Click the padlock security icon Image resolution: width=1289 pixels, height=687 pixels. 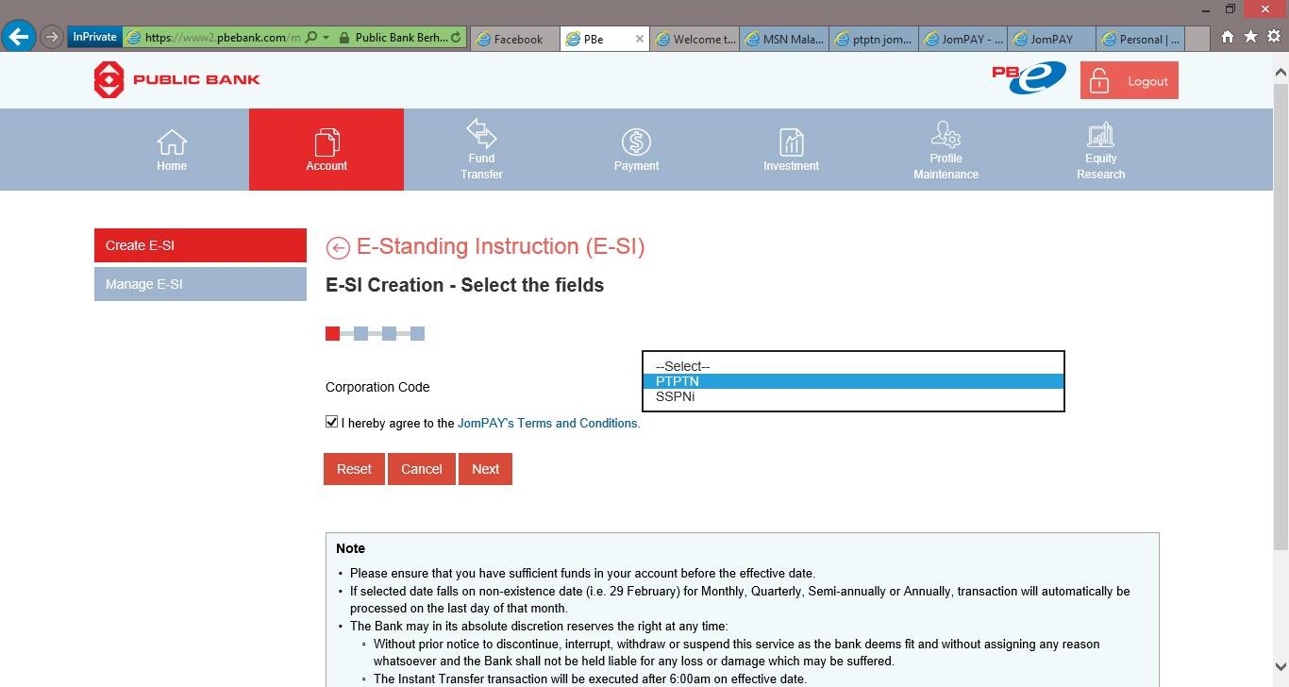(344, 38)
